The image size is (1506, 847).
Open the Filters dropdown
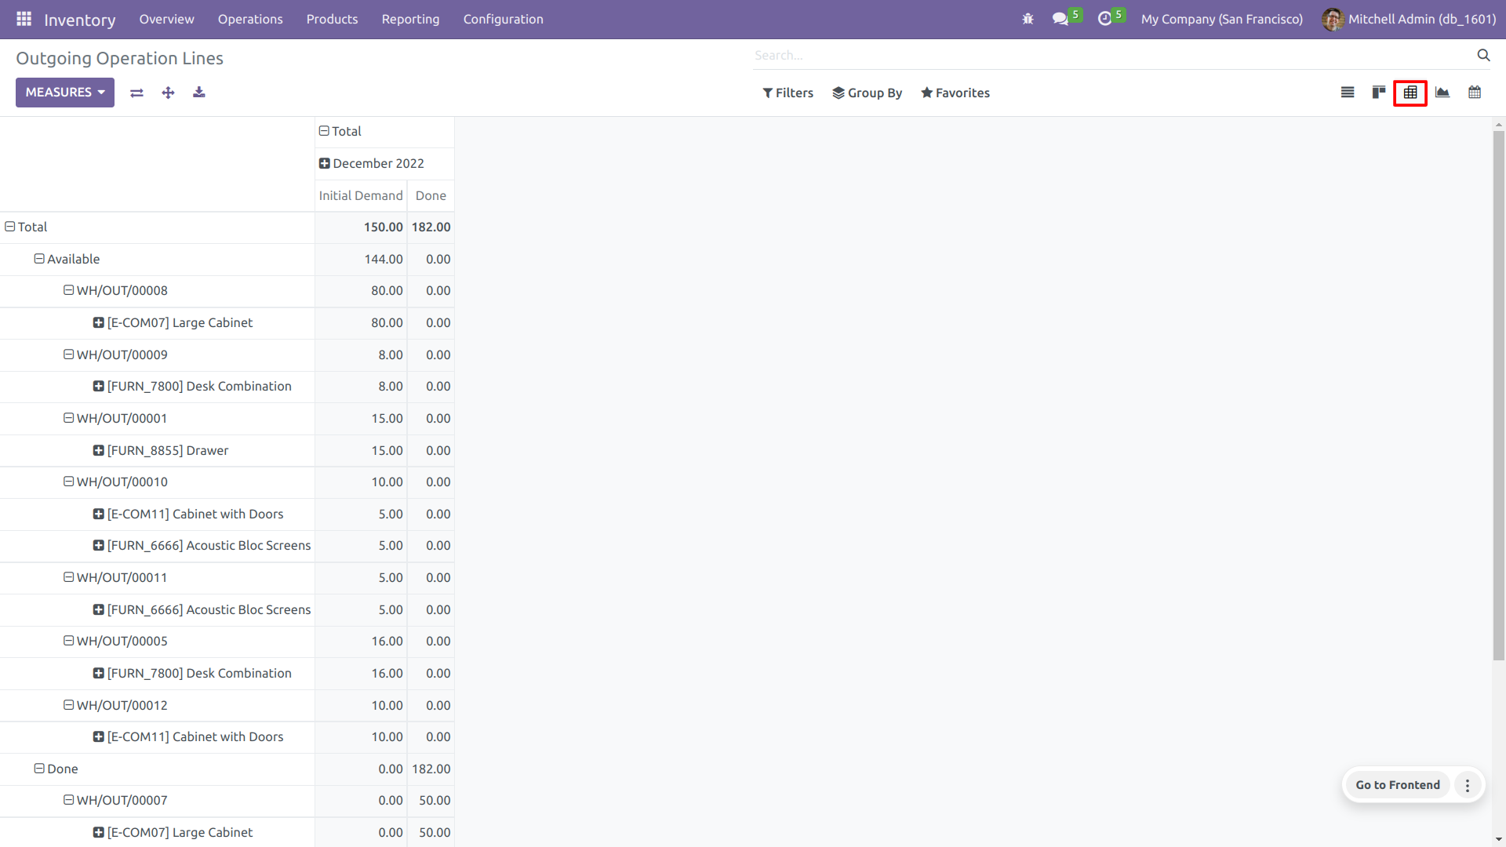(788, 93)
